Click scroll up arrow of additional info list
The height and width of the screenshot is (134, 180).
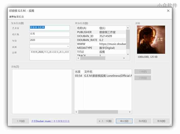pos(128,28)
